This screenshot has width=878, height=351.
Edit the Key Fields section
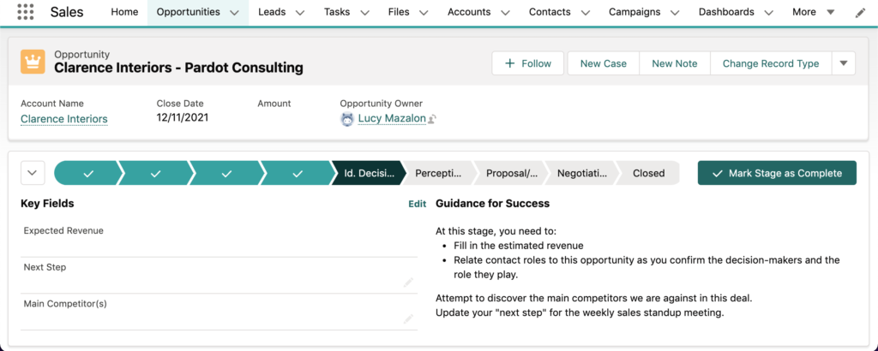point(418,204)
